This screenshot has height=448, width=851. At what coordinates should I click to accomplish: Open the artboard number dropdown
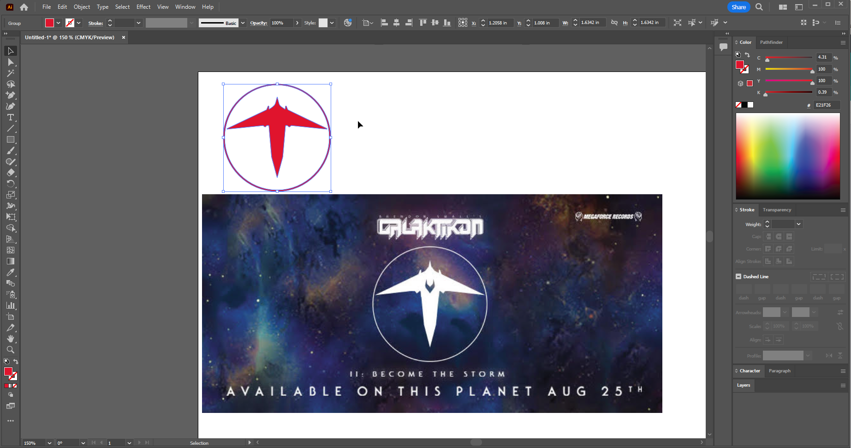[x=129, y=443]
